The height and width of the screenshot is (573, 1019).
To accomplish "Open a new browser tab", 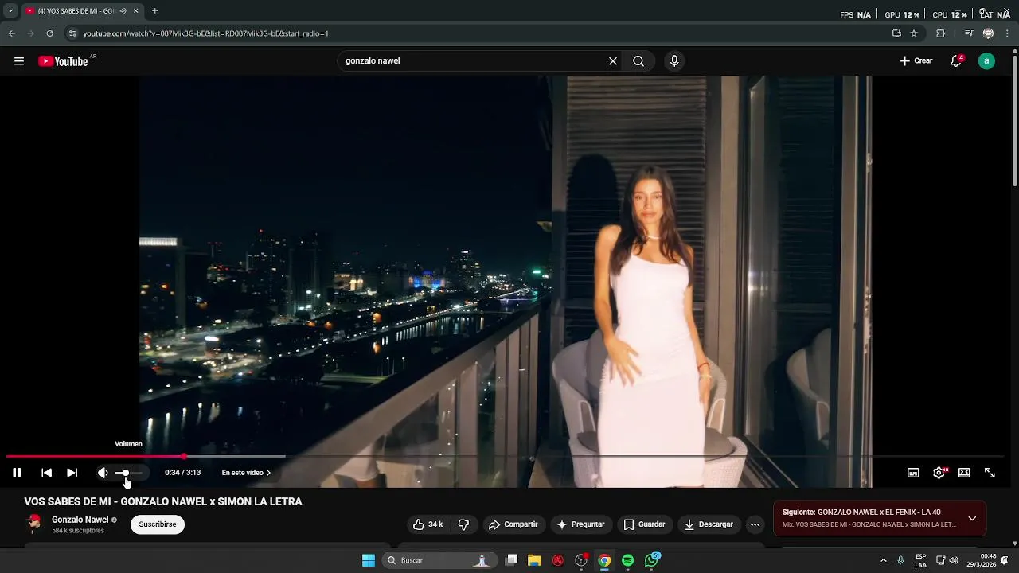I will (154, 11).
